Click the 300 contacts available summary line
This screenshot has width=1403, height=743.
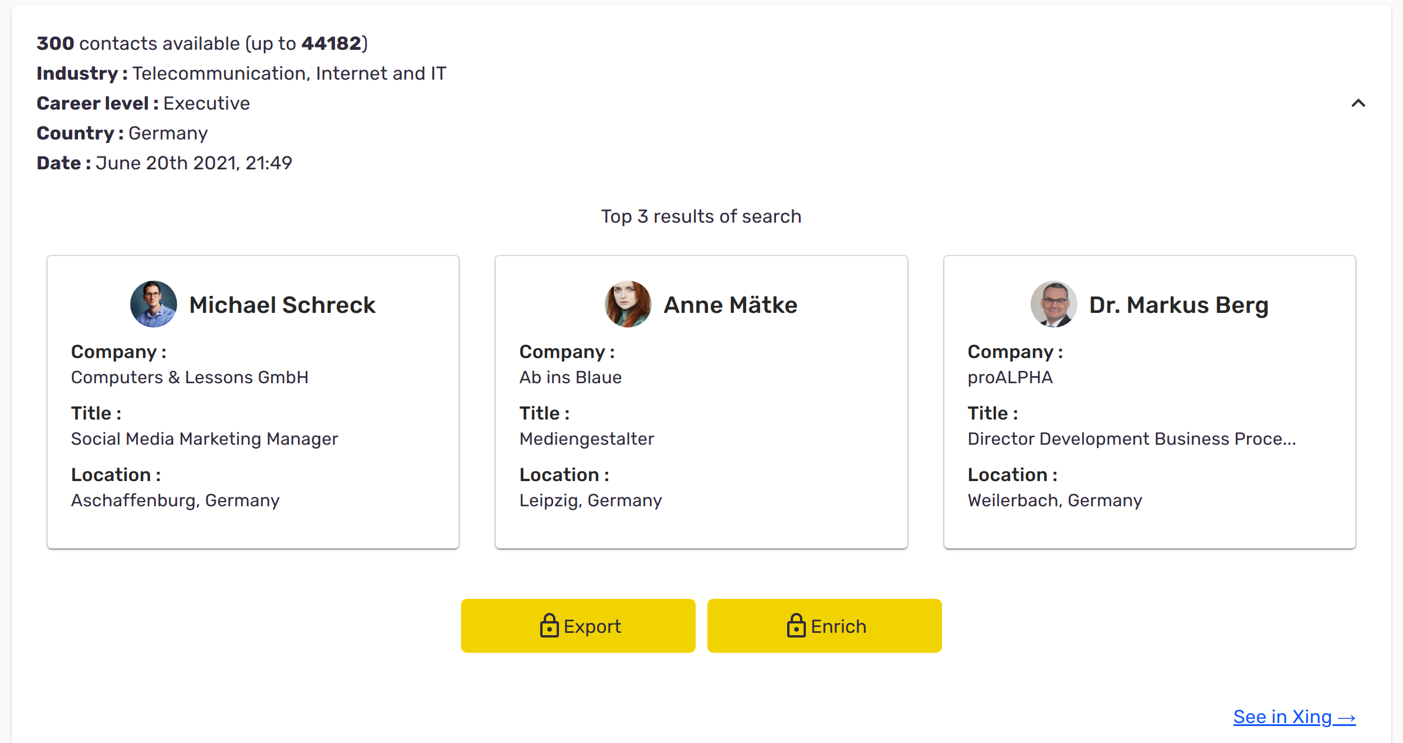202,43
